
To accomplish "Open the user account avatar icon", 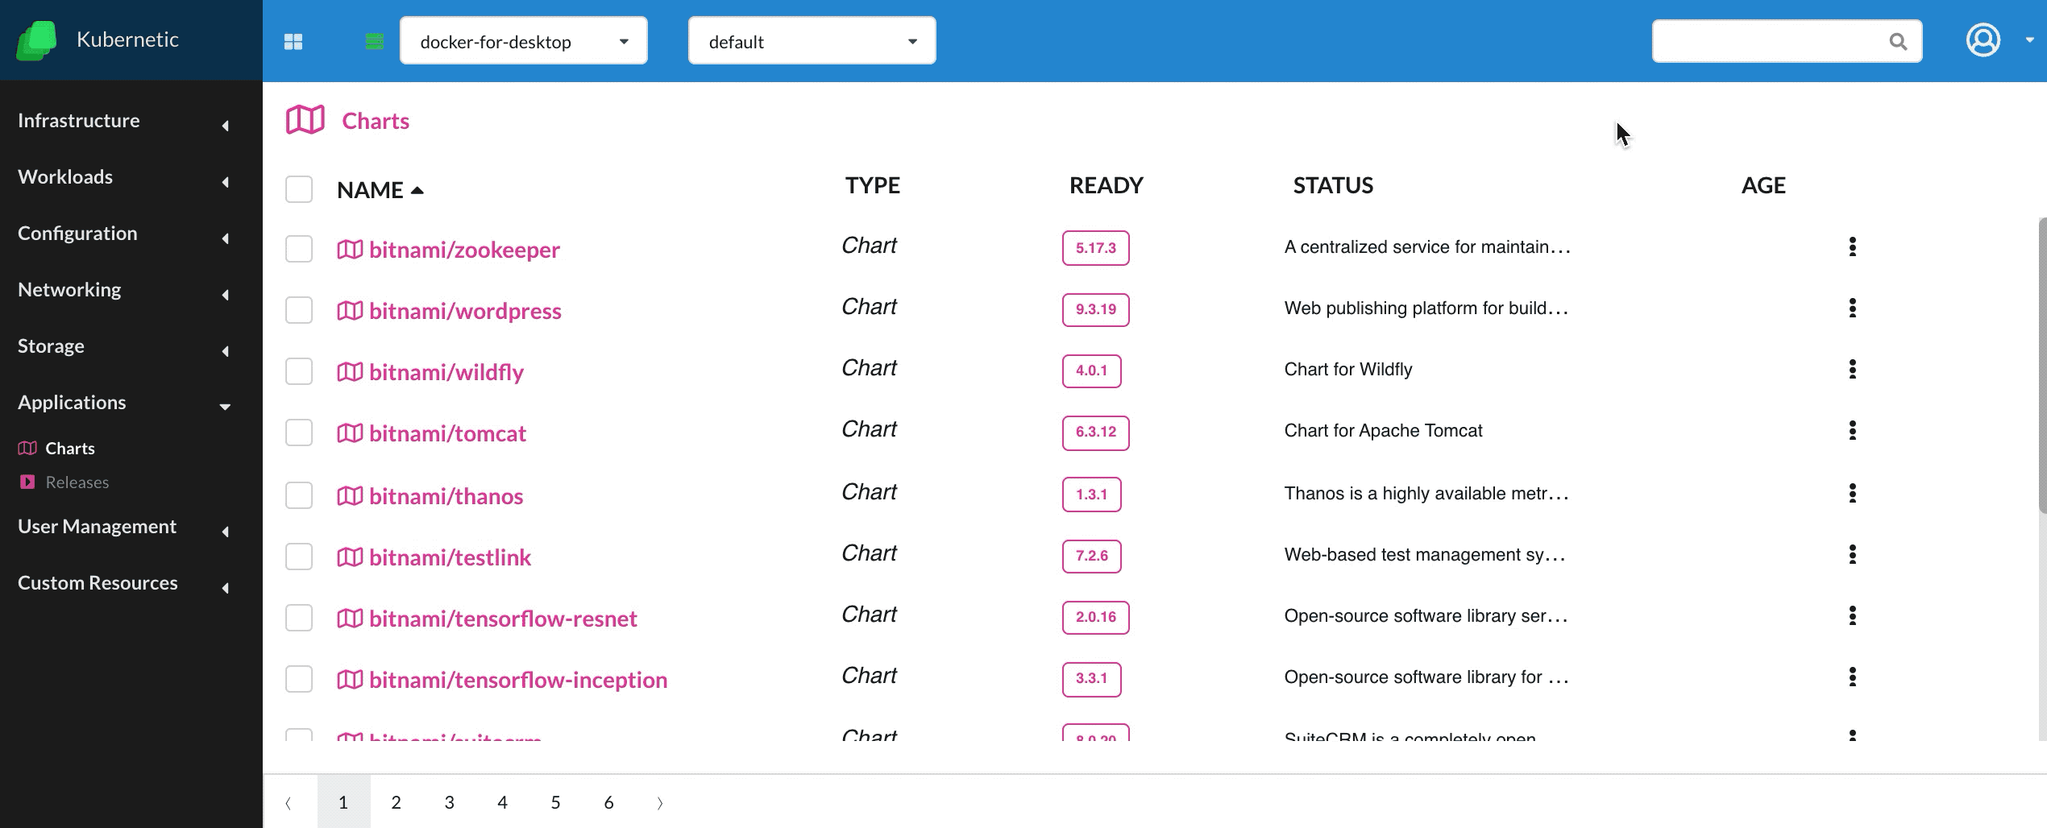I will click(1983, 40).
